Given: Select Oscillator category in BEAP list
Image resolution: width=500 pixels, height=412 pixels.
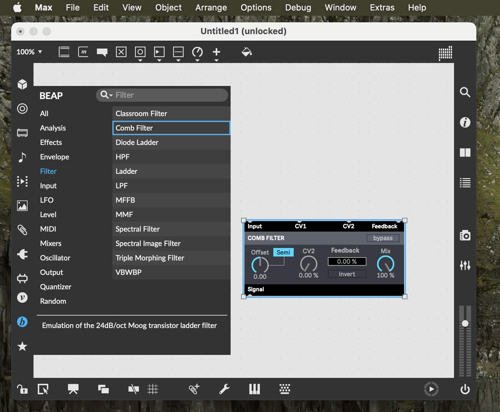Looking at the screenshot, I should pyautogui.click(x=55, y=258).
